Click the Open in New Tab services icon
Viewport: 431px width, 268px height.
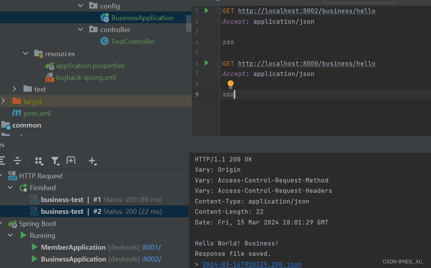tap(71, 160)
